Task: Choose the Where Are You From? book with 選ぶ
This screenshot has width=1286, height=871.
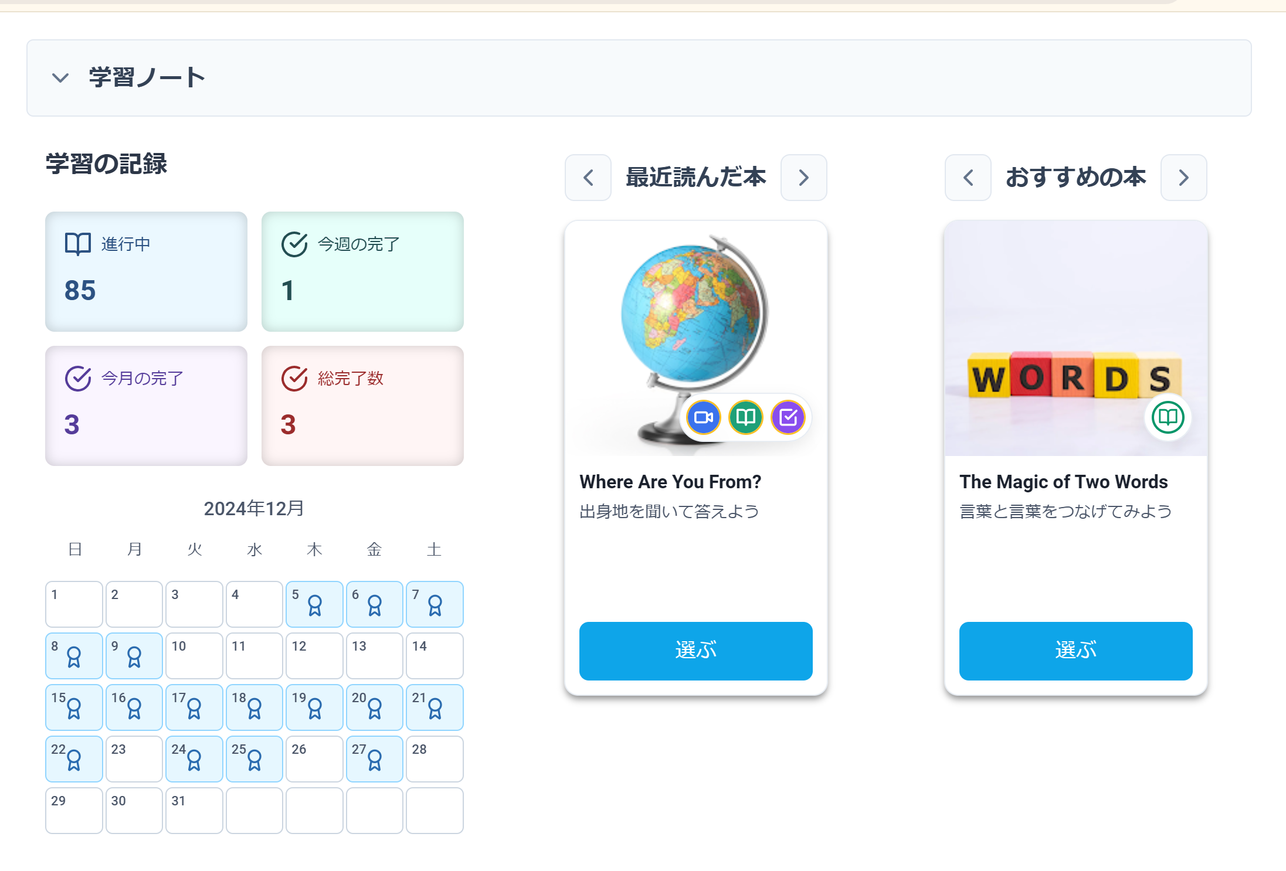Action: pos(696,651)
